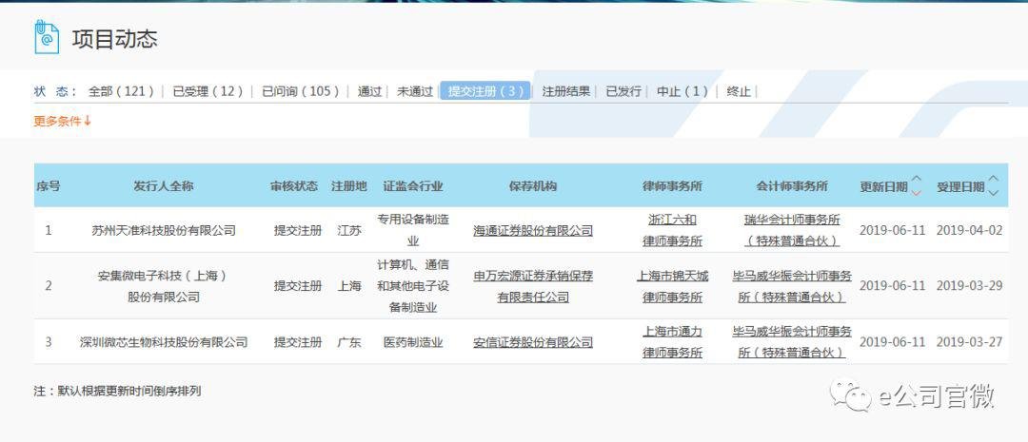Select the 已问询 (105) status filter

click(x=301, y=91)
